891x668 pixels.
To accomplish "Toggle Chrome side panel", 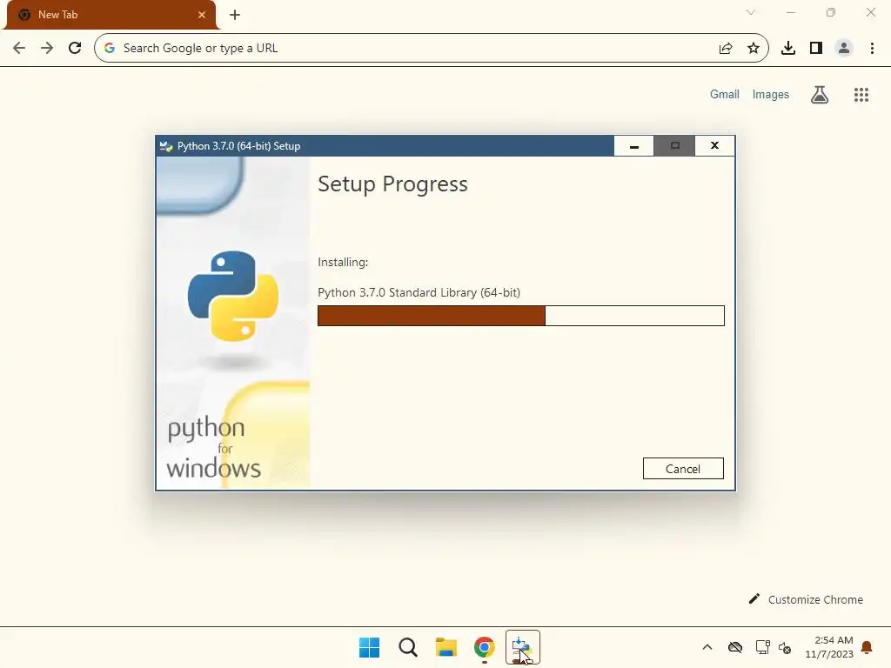I will tap(816, 49).
